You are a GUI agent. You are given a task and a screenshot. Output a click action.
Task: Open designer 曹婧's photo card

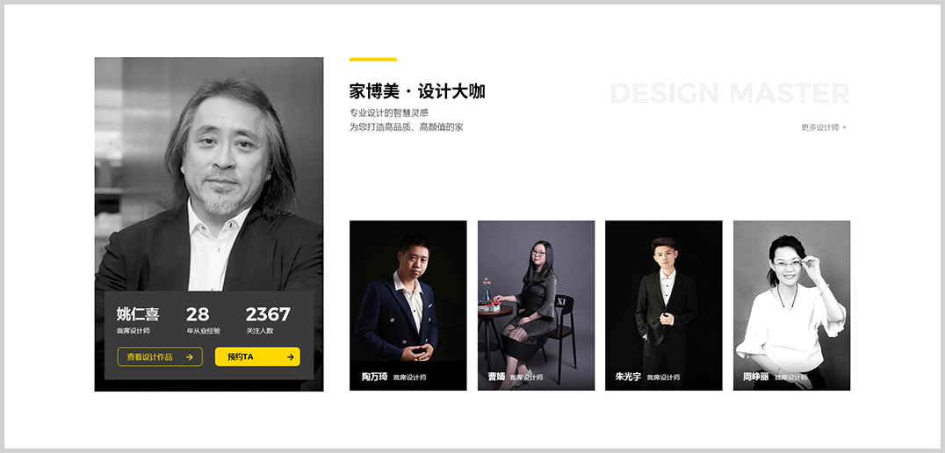pos(536,306)
